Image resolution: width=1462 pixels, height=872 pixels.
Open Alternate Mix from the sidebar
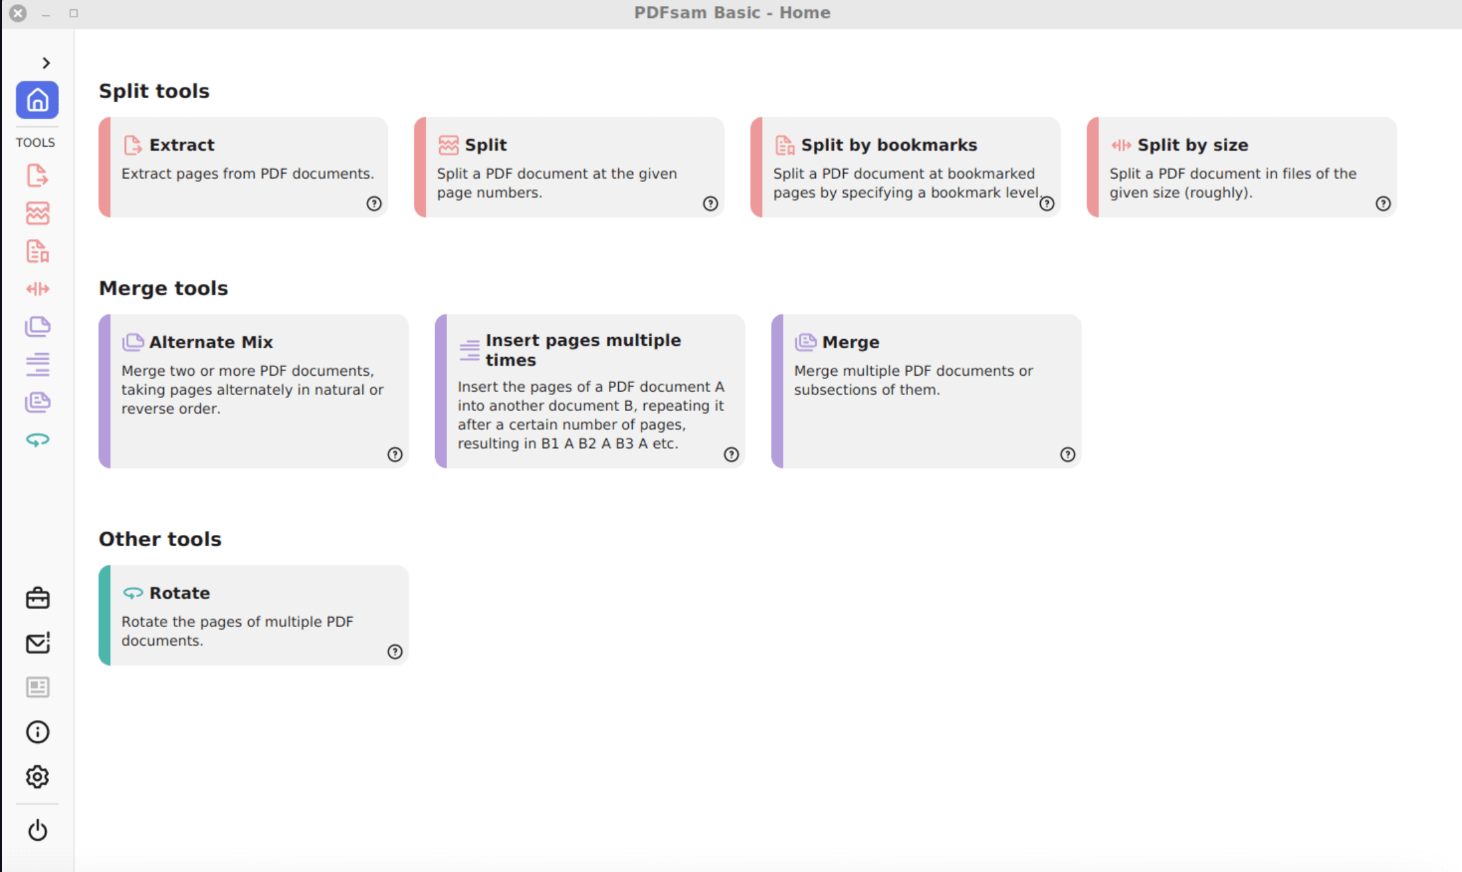click(x=37, y=327)
